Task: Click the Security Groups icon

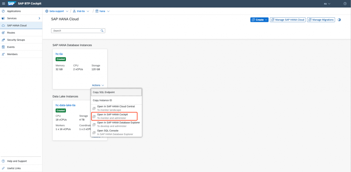Action: 3,40
